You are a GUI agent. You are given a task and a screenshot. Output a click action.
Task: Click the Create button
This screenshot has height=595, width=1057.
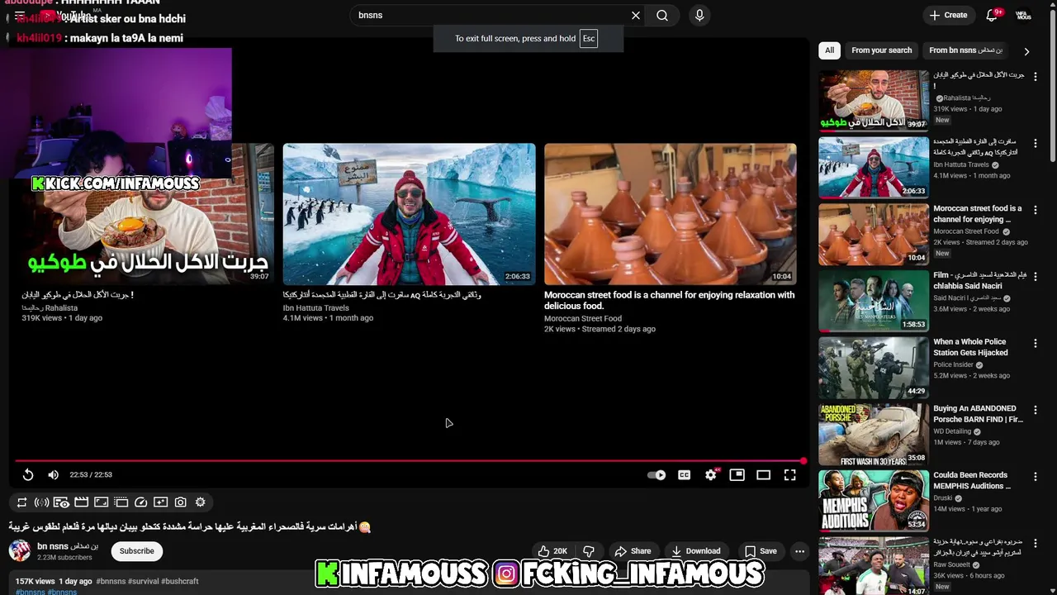(948, 15)
